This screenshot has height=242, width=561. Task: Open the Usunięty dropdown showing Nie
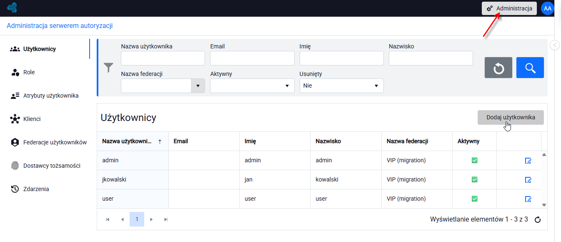coord(341,86)
